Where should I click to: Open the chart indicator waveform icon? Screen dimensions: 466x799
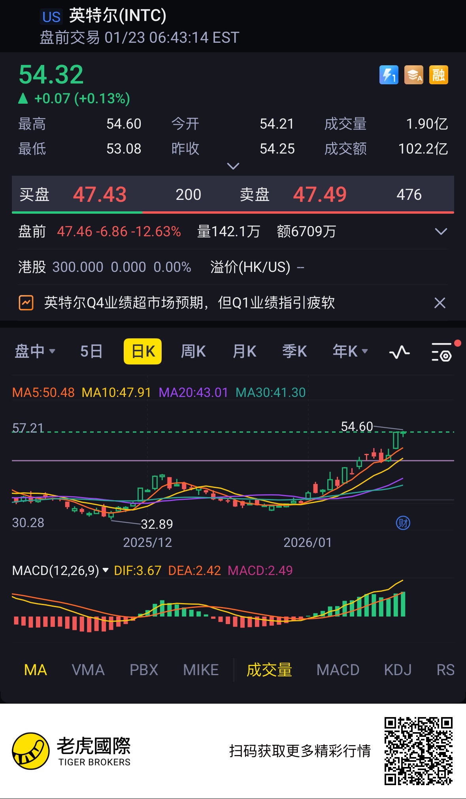point(399,351)
